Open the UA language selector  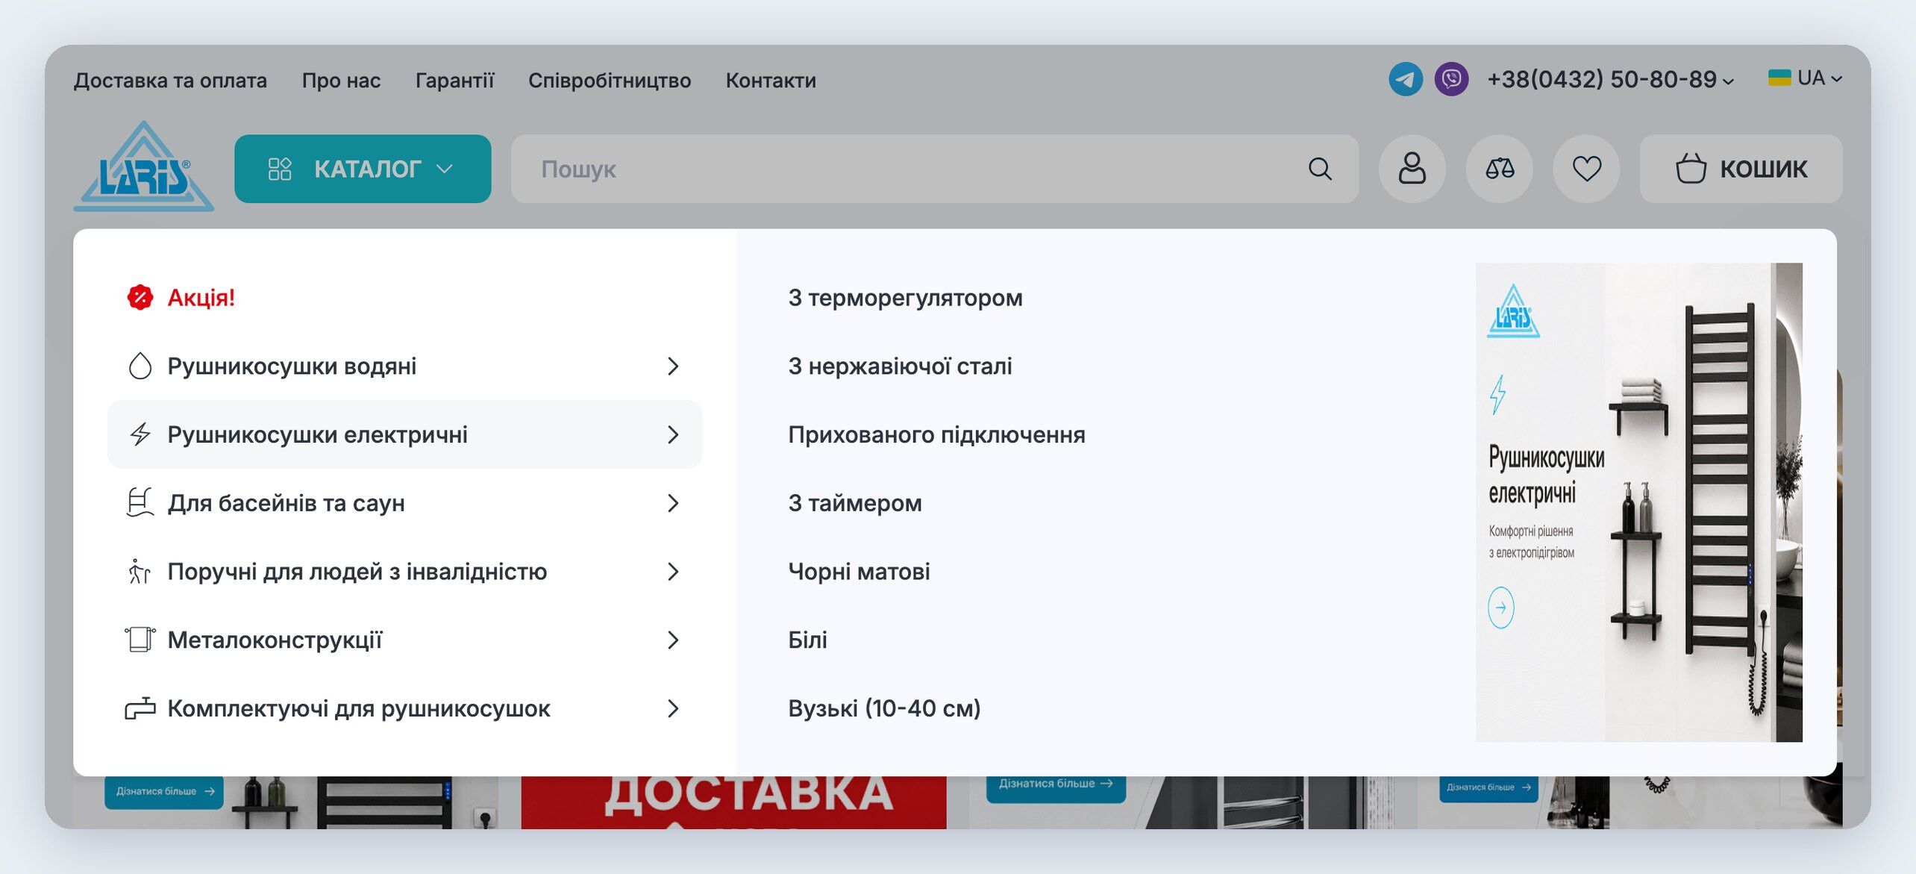[x=1805, y=78]
